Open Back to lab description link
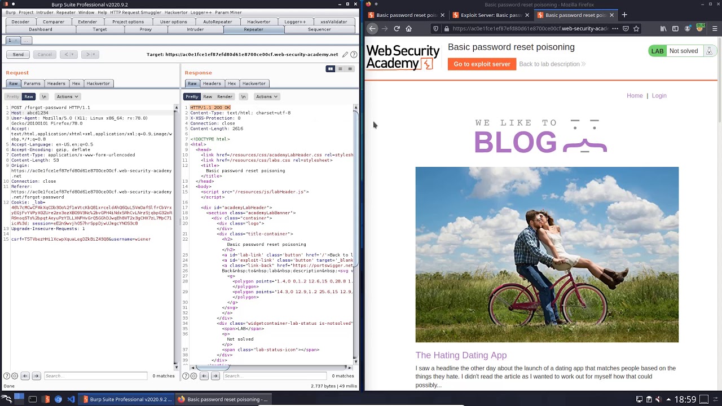Image resolution: width=722 pixels, height=406 pixels. [552, 64]
